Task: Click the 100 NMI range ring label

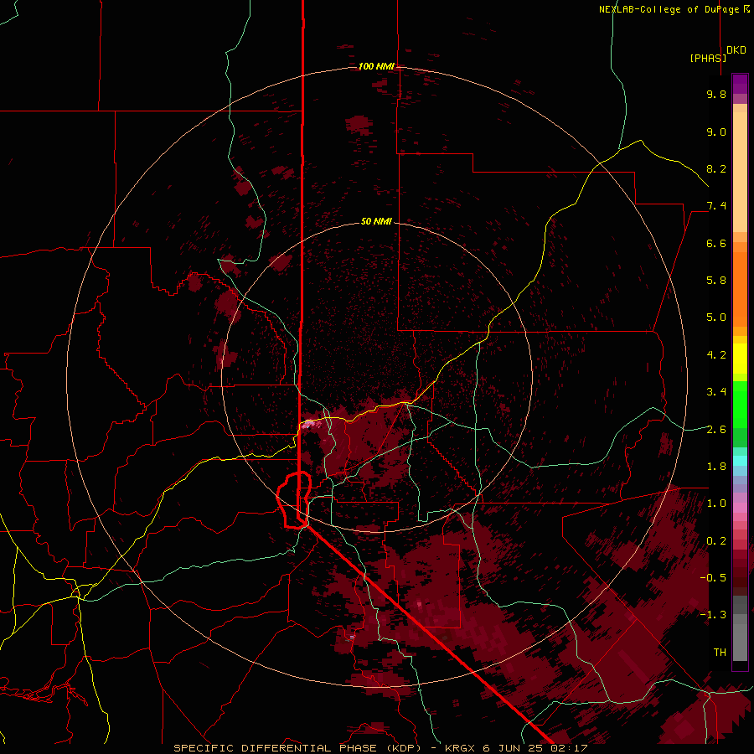Action: click(x=376, y=66)
